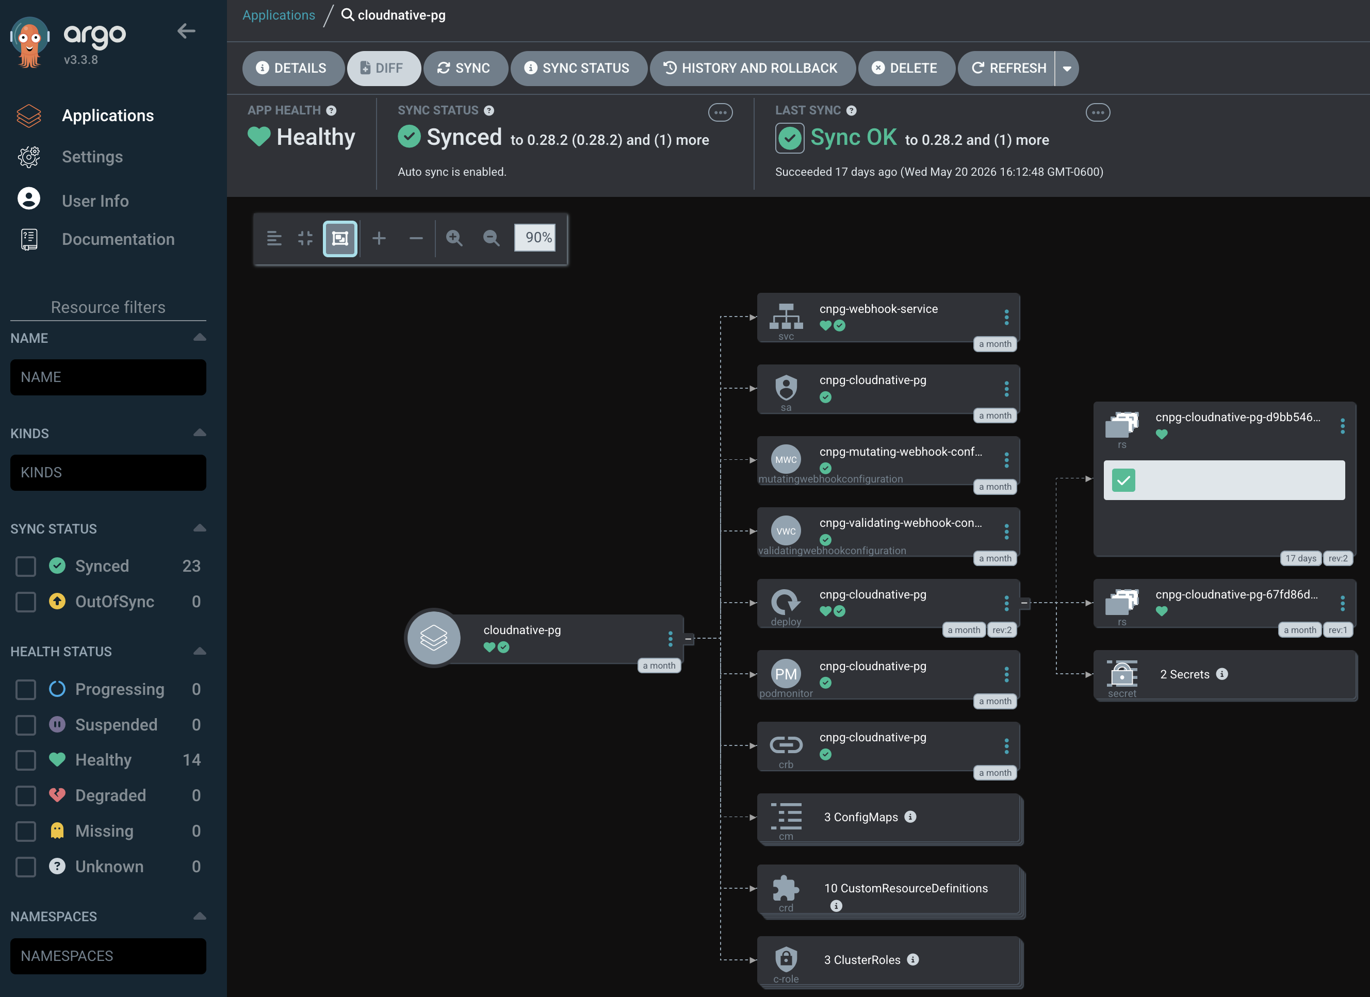The image size is (1370, 997).
Task: Click the 2 Secrets info icon
Action: click(1222, 674)
